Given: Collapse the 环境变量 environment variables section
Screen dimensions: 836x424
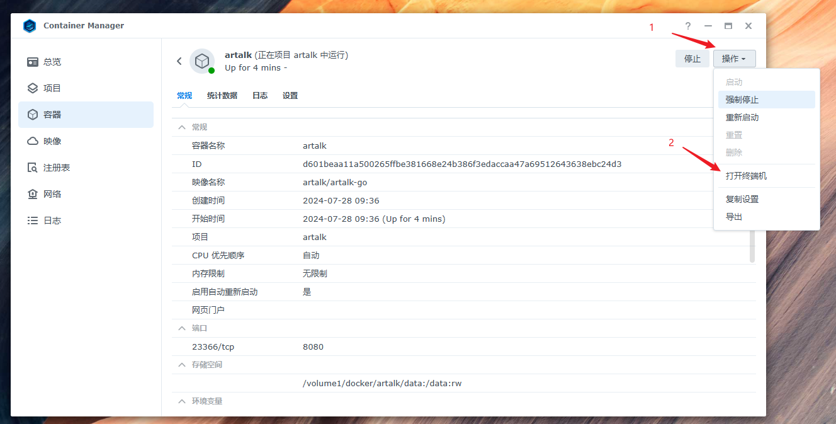Looking at the screenshot, I should point(182,401).
